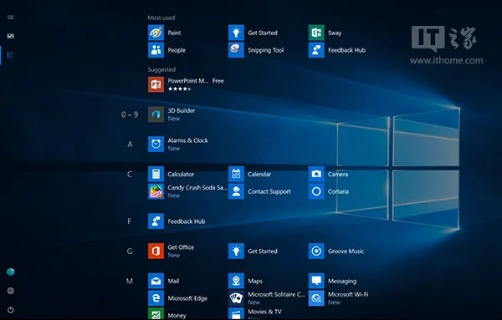Launch the Calculator app icon
The height and width of the screenshot is (320, 502).
coord(156,174)
